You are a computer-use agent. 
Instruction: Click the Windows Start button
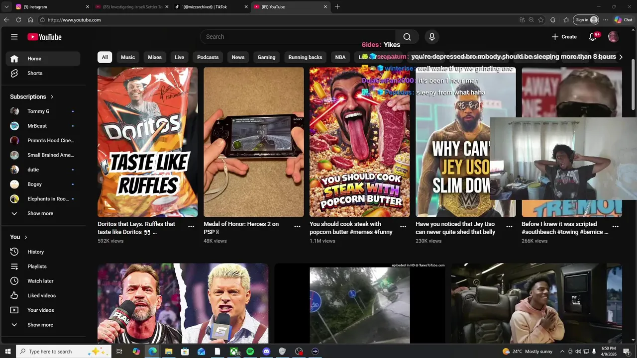tap(7, 352)
